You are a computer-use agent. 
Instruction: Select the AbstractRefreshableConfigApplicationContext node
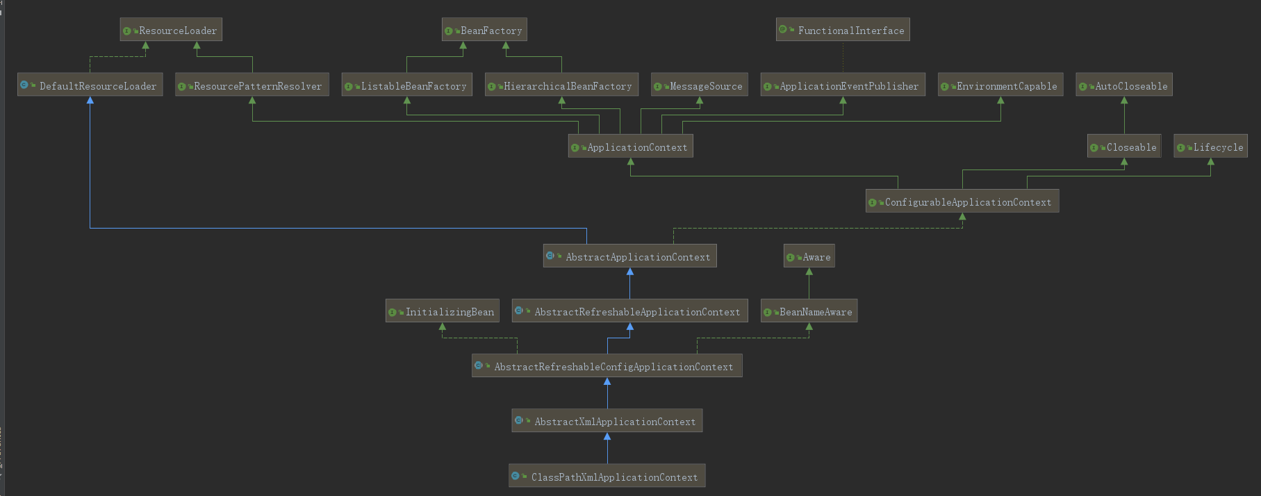tap(607, 365)
